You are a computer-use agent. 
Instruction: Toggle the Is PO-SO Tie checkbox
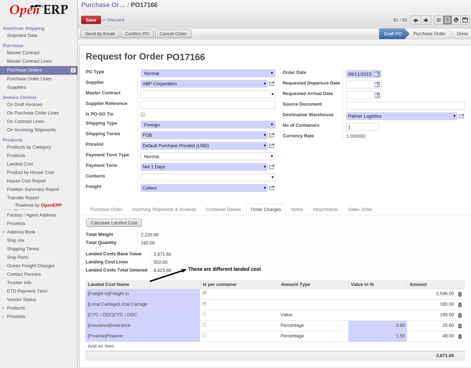click(x=143, y=114)
